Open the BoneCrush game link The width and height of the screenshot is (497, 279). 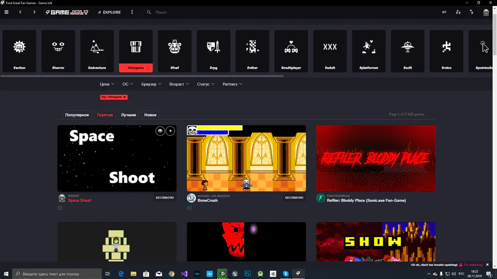coord(208,200)
